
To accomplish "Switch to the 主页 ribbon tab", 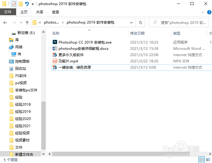I will coord(24,12).
